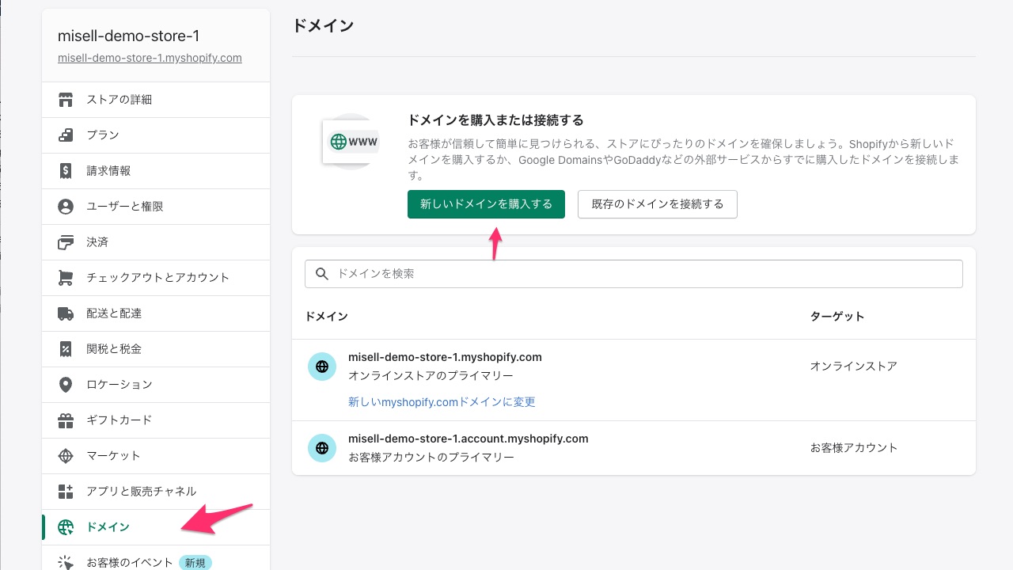Open 新しいmyshopify.comドメインに変更 link
This screenshot has width=1013, height=570.
pos(442,402)
